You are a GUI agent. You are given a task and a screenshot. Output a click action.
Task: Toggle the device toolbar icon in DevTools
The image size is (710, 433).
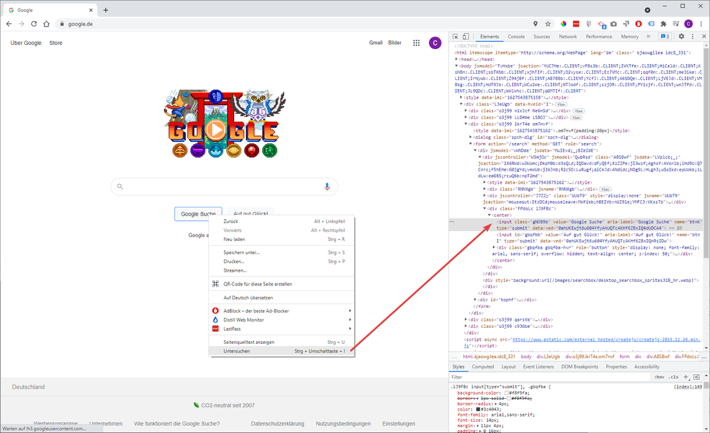coord(466,37)
